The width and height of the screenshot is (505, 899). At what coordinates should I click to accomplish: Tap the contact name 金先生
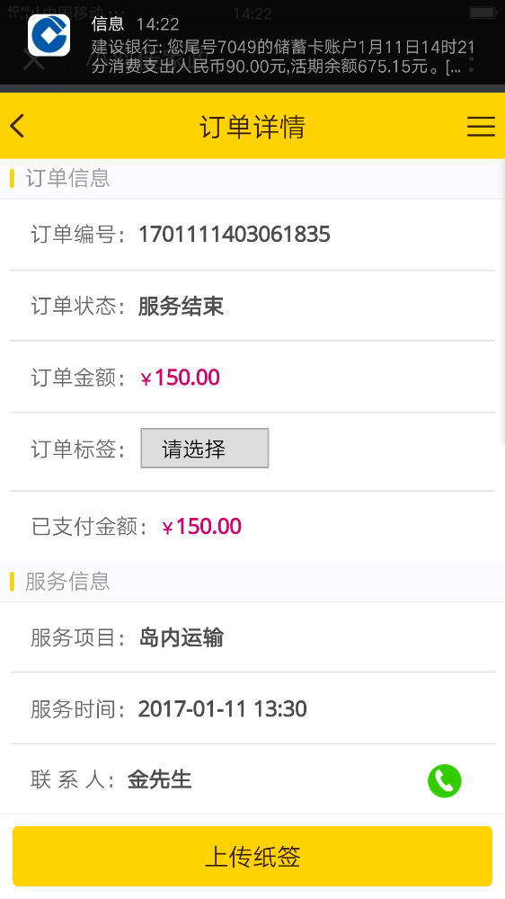pyautogui.click(x=159, y=779)
